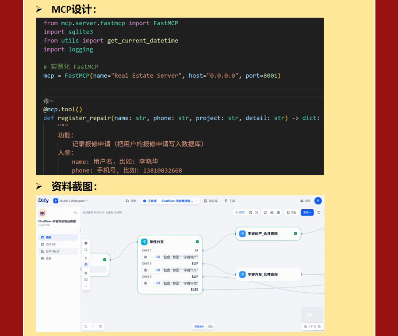Open version history clock icon beside 发布
This screenshot has width=398, height=336.
(x=319, y=212)
